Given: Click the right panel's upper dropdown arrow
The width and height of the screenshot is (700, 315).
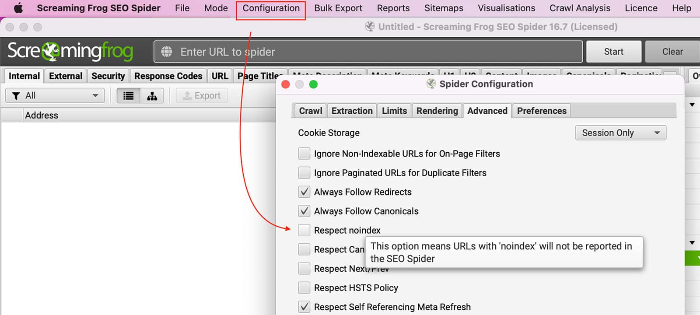Looking at the screenshot, I should [692, 105].
